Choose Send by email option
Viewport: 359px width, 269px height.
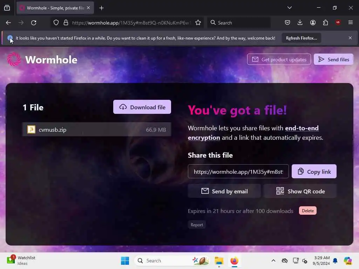224,191
